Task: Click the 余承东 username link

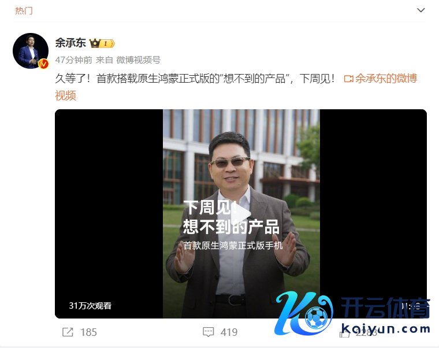Action: point(70,43)
